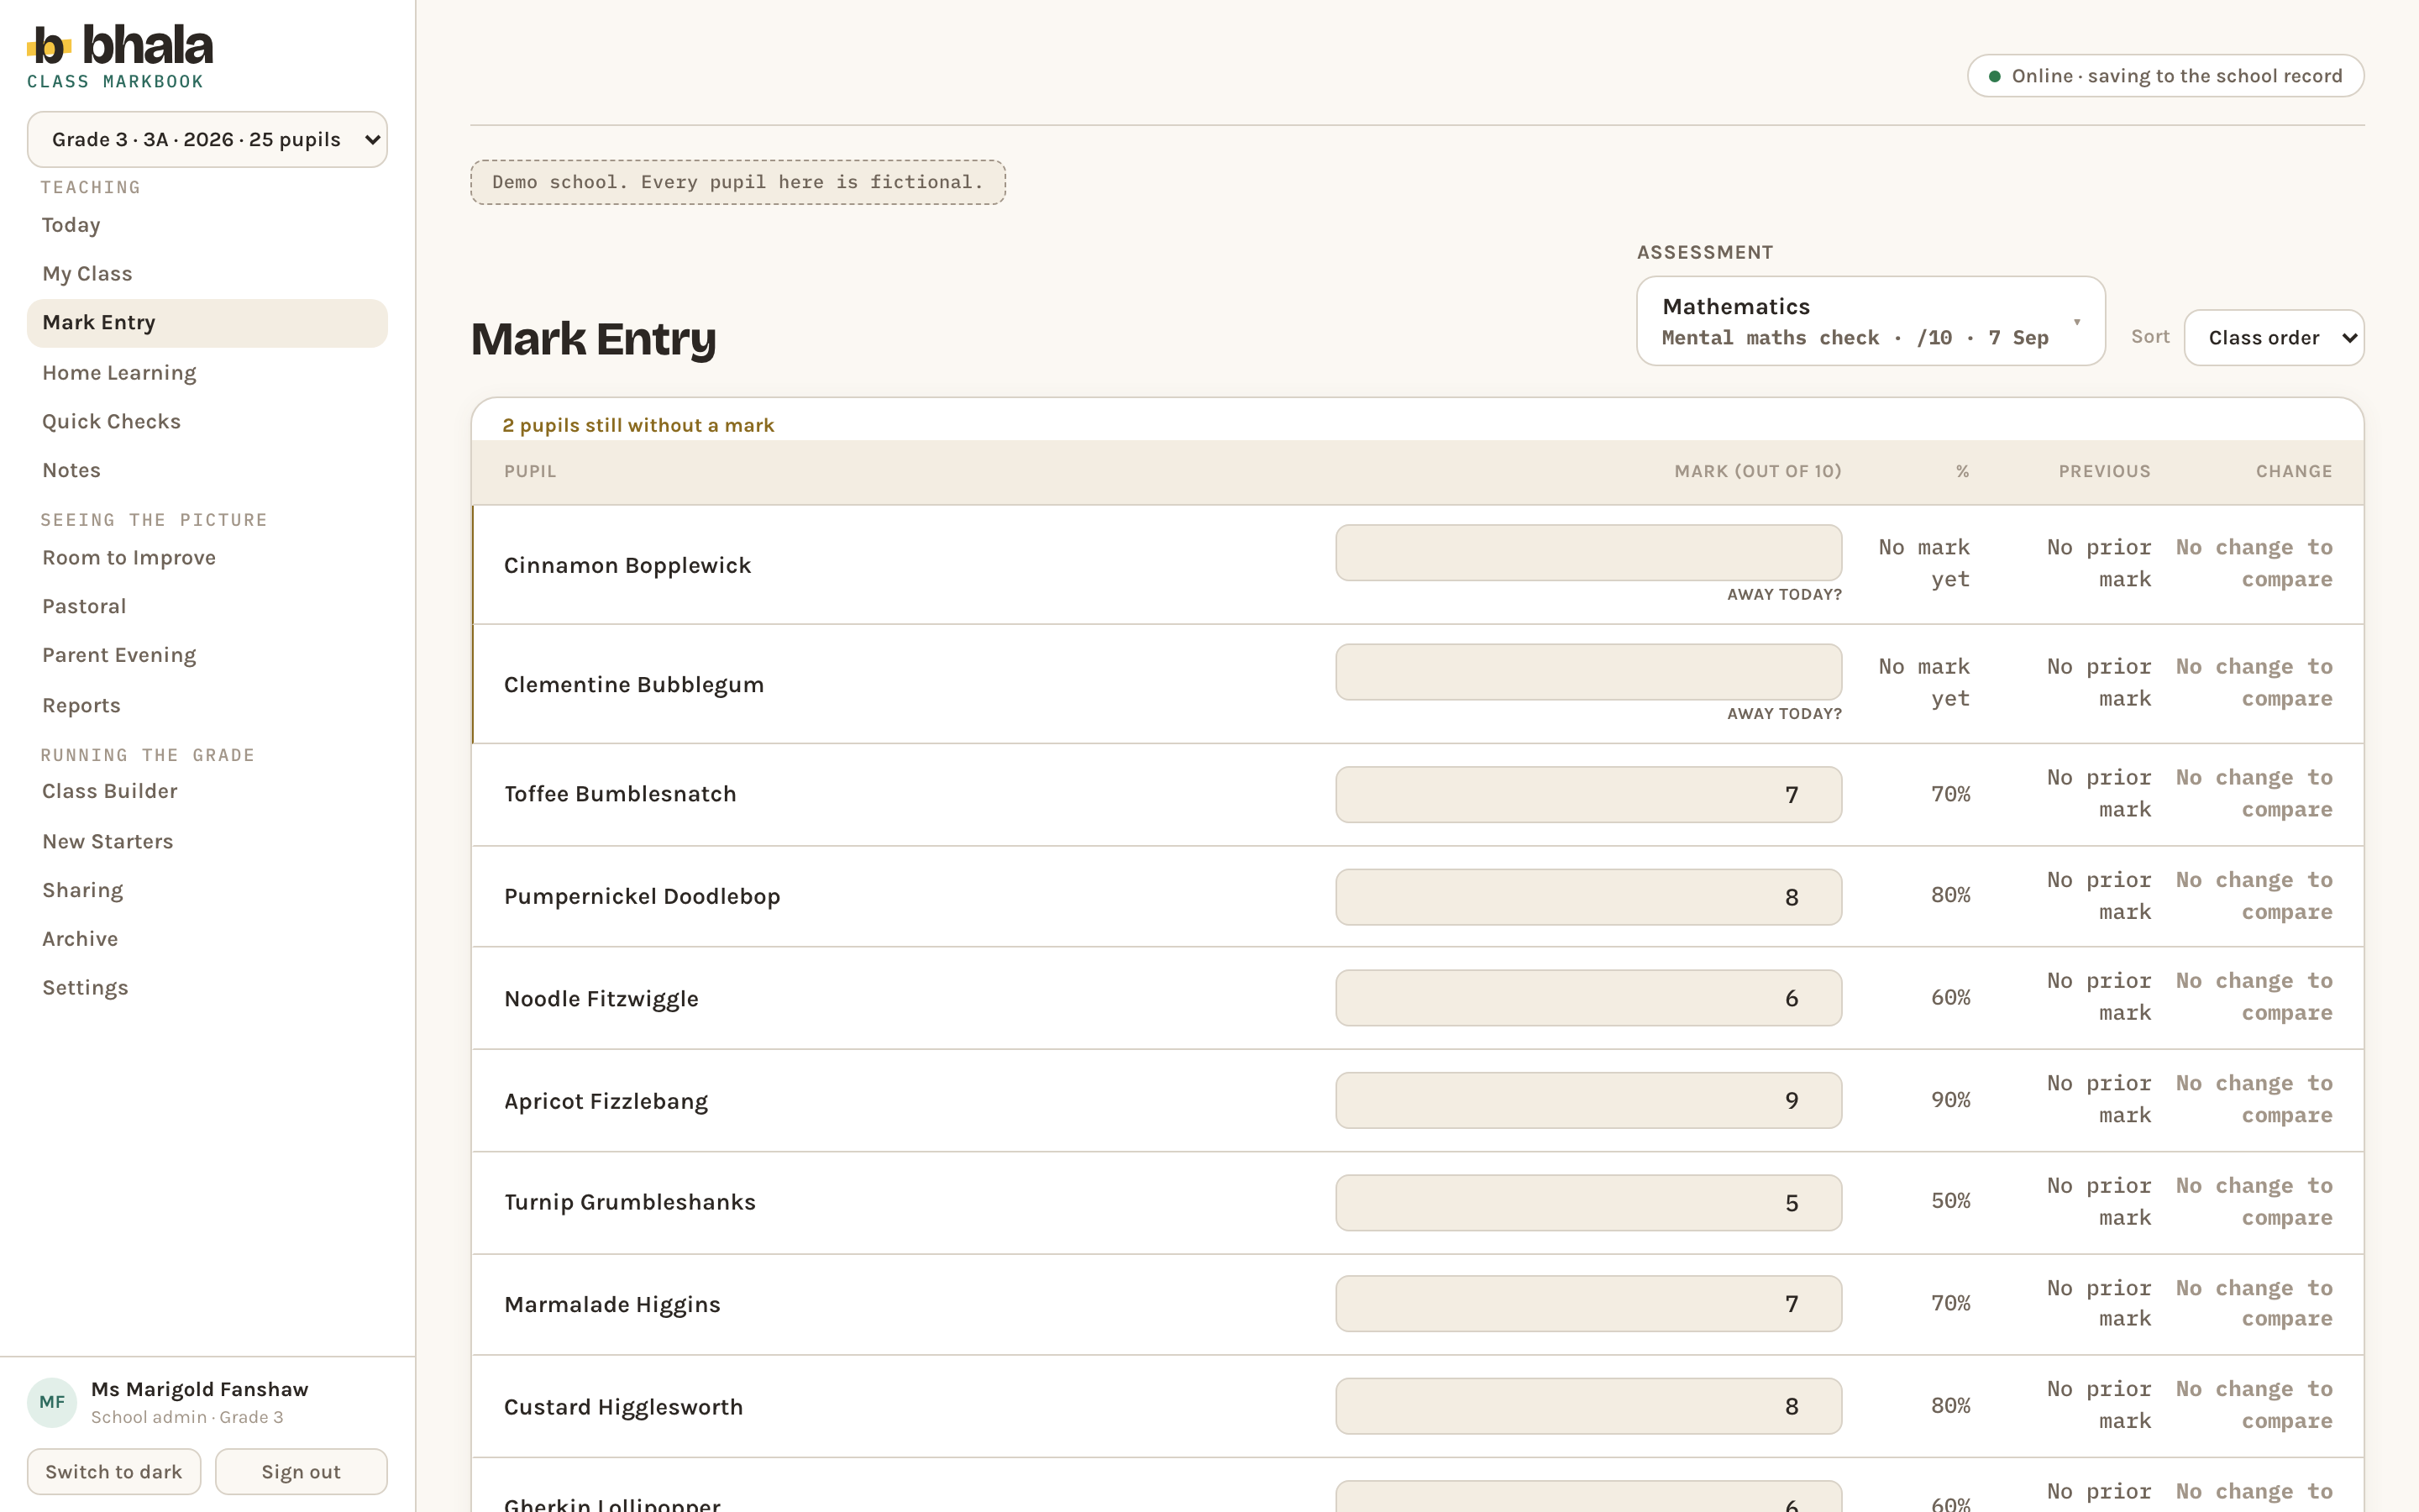Open the Class order sort dropdown
Viewport: 2419px width, 1512px height.
click(2273, 338)
